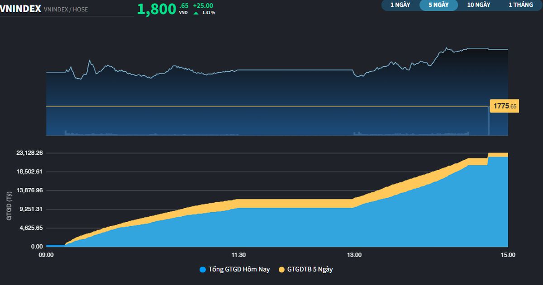Toggle the Tổng GTGD Hôm Nay series

(239, 269)
